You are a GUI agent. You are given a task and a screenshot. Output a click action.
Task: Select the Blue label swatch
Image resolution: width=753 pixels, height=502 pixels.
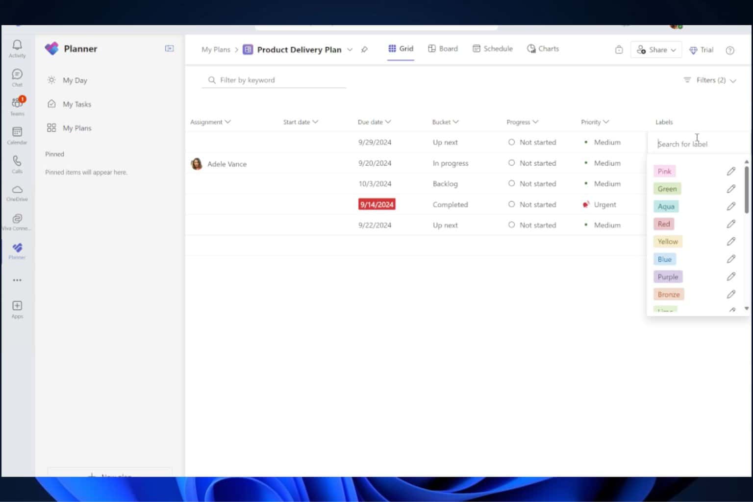coord(664,259)
